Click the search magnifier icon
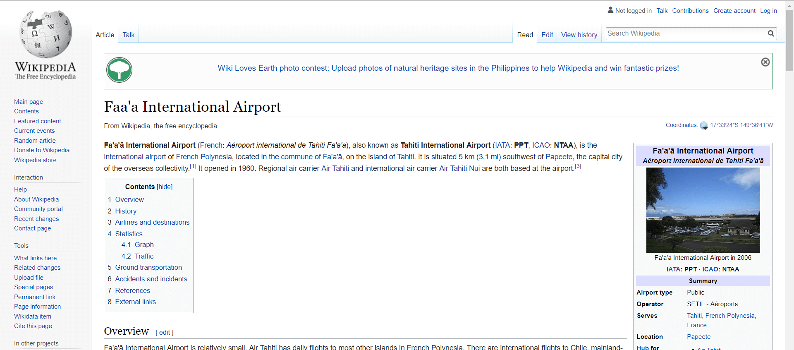The height and width of the screenshot is (350, 794). click(771, 34)
